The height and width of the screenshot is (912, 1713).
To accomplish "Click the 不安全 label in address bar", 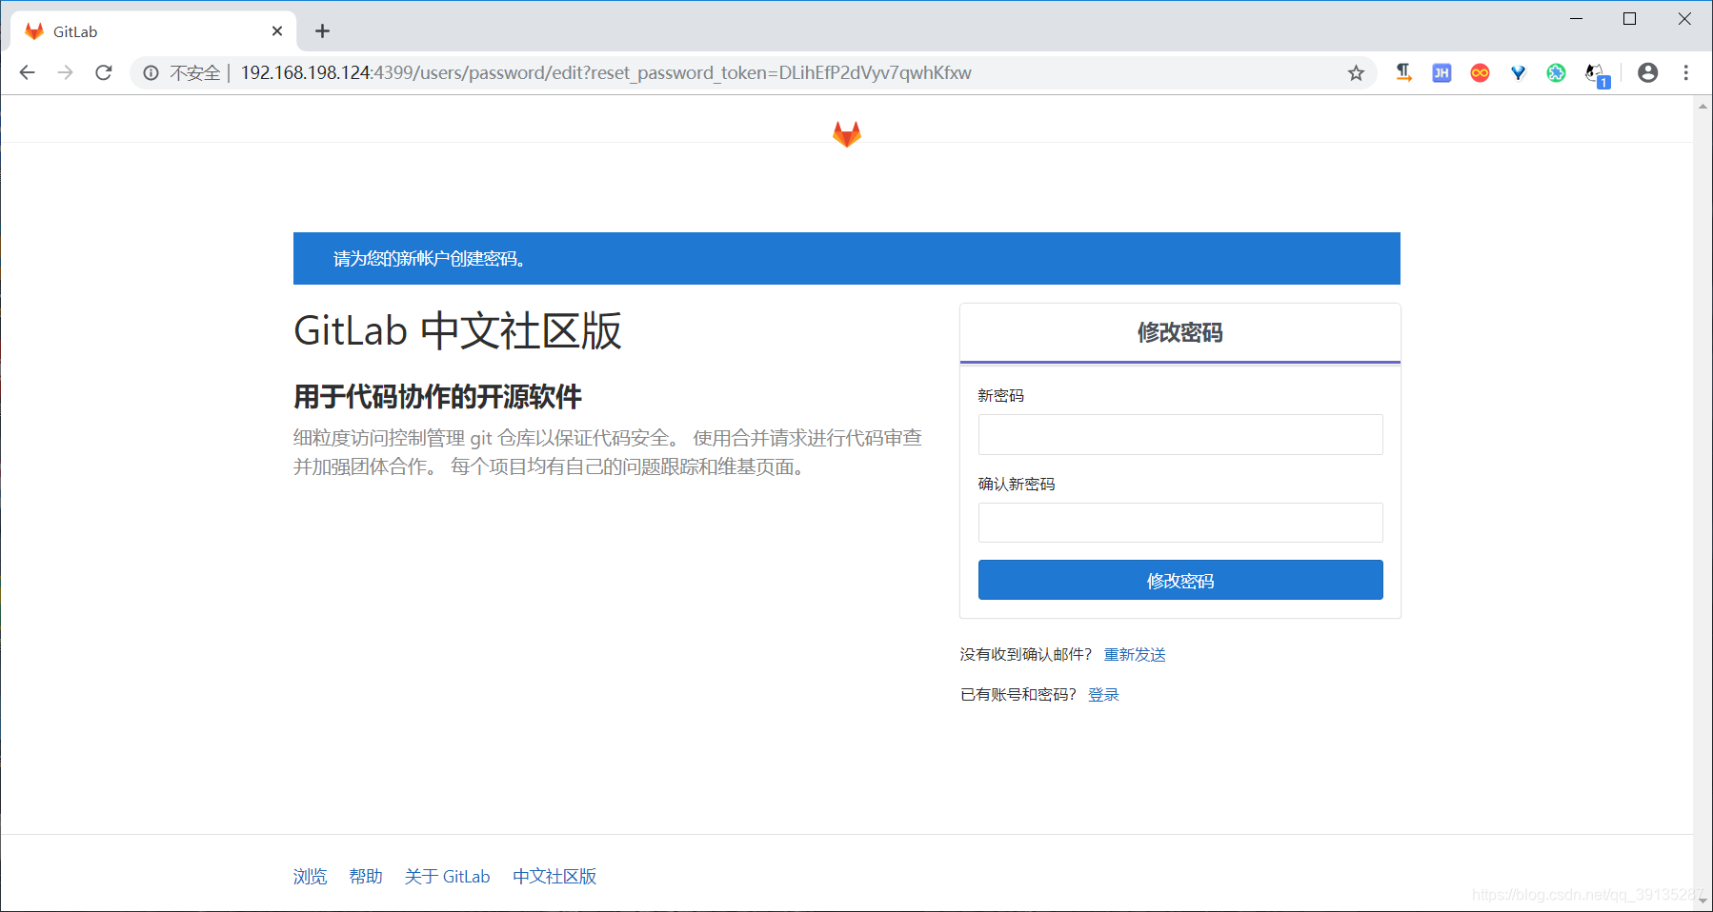I will [x=195, y=72].
